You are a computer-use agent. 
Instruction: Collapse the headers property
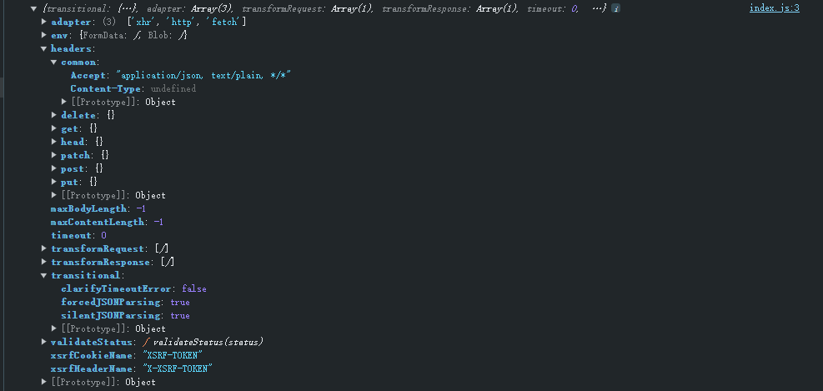point(43,48)
